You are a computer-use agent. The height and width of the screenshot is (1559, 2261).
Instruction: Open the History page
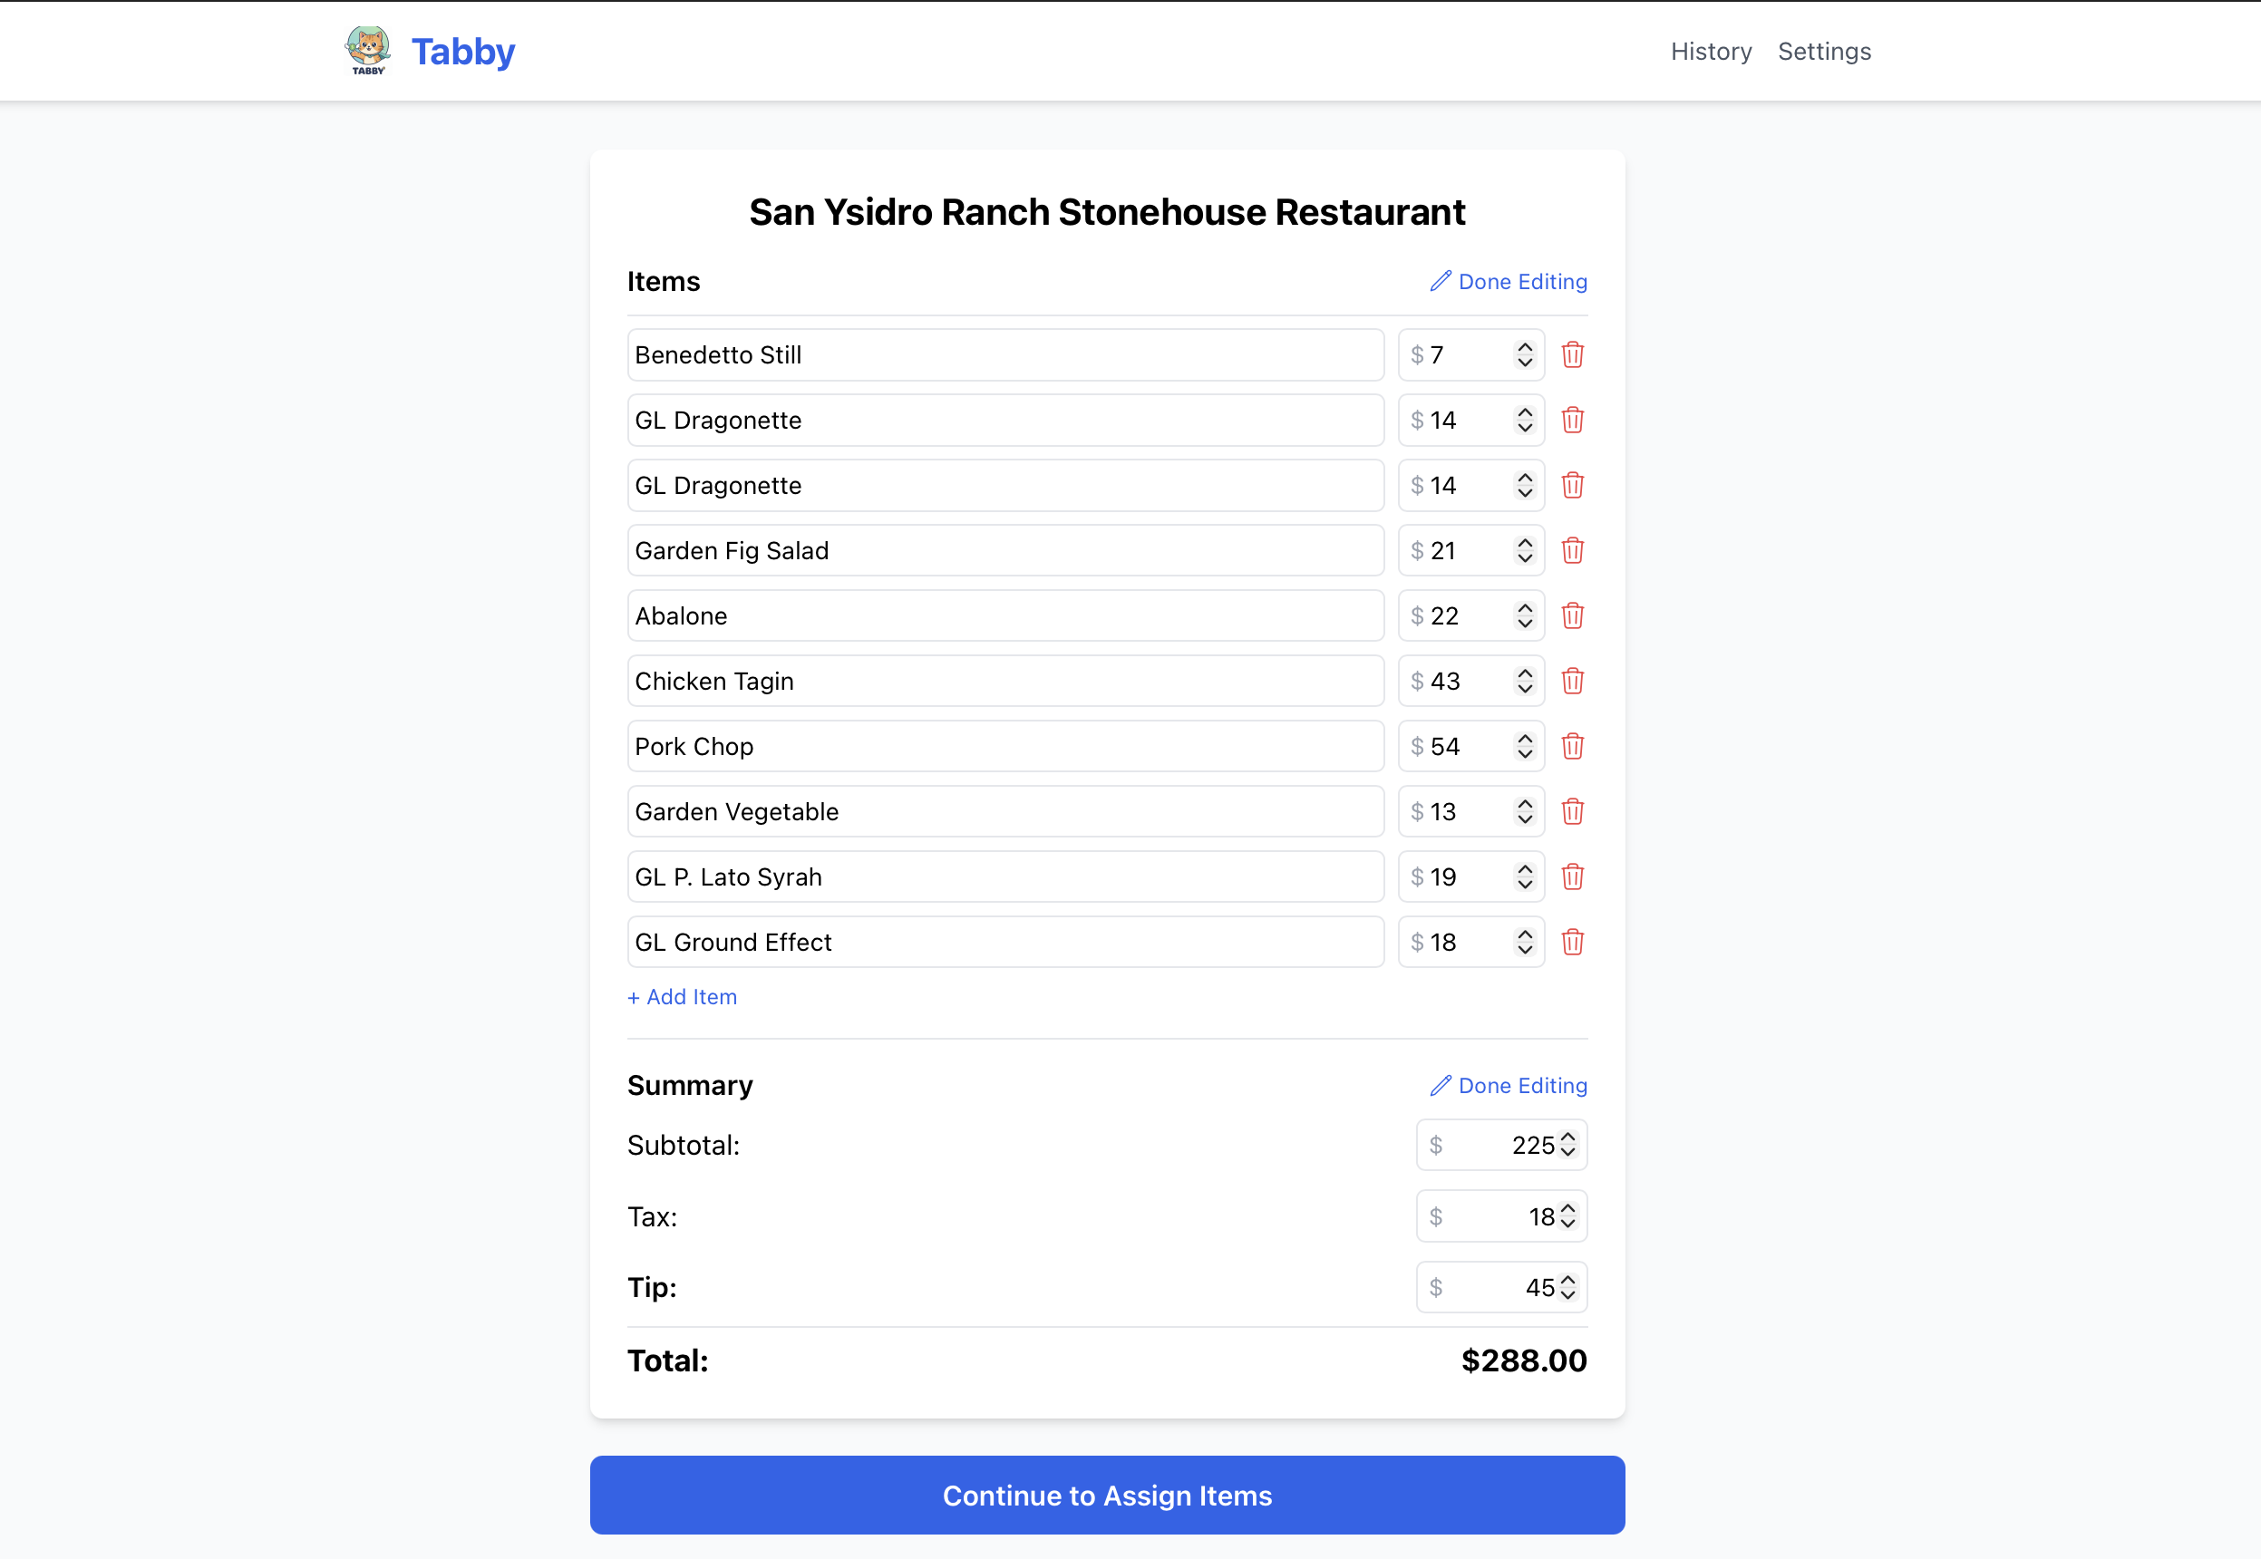[1710, 51]
